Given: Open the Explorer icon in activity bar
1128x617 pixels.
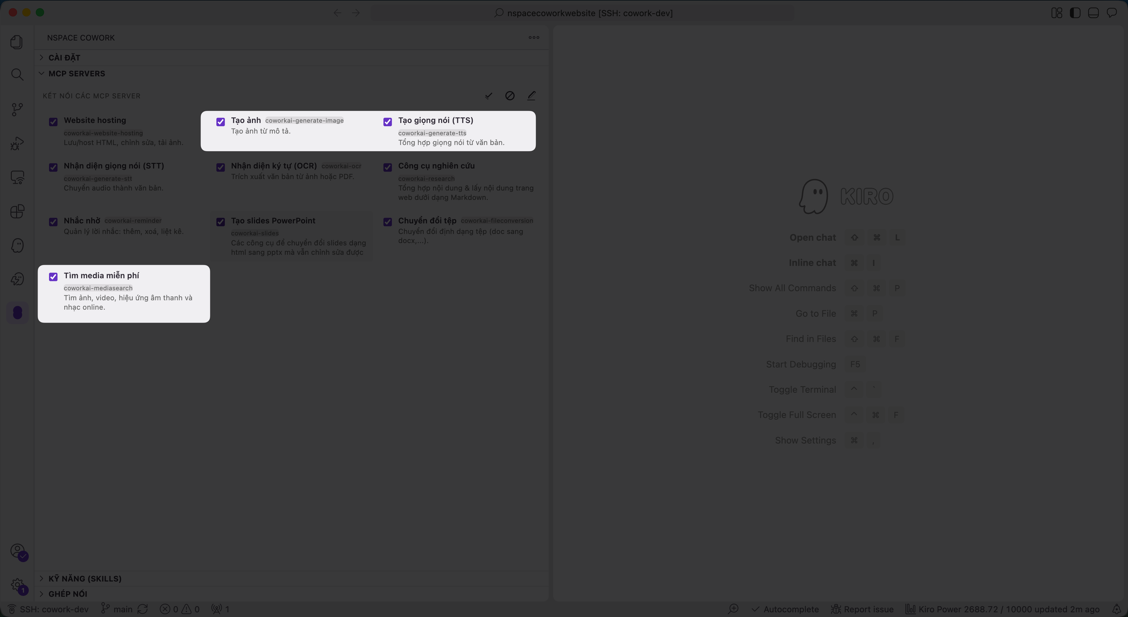Looking at the screenshot, I should tap(17, 42).
